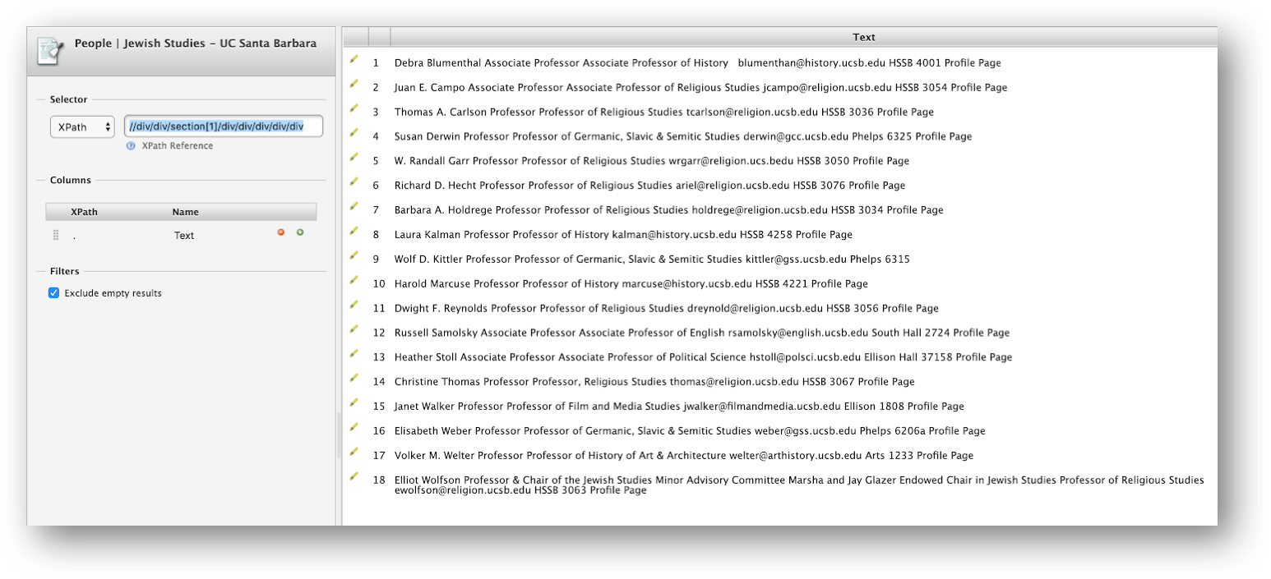Select the Thomas A. Carlson result text
This screenshot has height=579, width=1271.
click(663, 112)
